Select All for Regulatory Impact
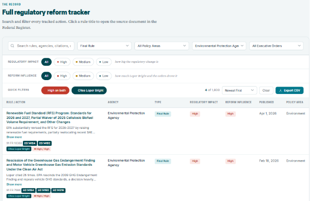The height and width of the screenshot is (201, 310). [x=46, y=62]
